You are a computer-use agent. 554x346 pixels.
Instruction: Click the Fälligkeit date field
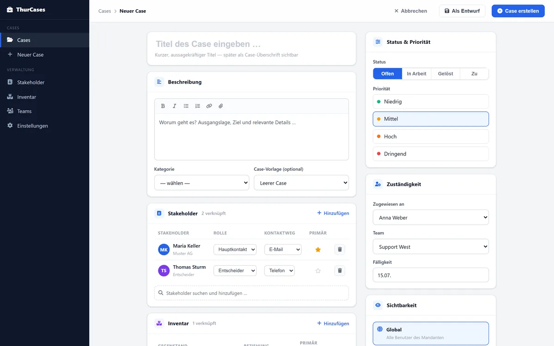tap(431, 275)
